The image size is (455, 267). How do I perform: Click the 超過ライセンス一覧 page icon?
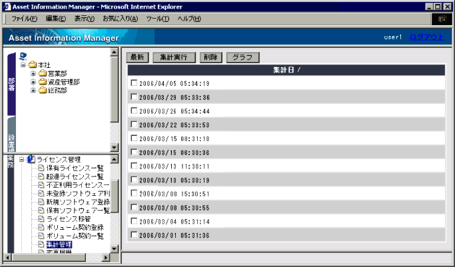coord(41,176)
